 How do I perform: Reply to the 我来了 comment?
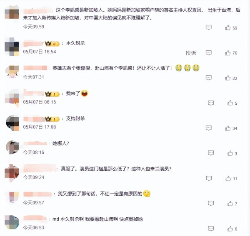pyautogui.click(x=211, y=103)
